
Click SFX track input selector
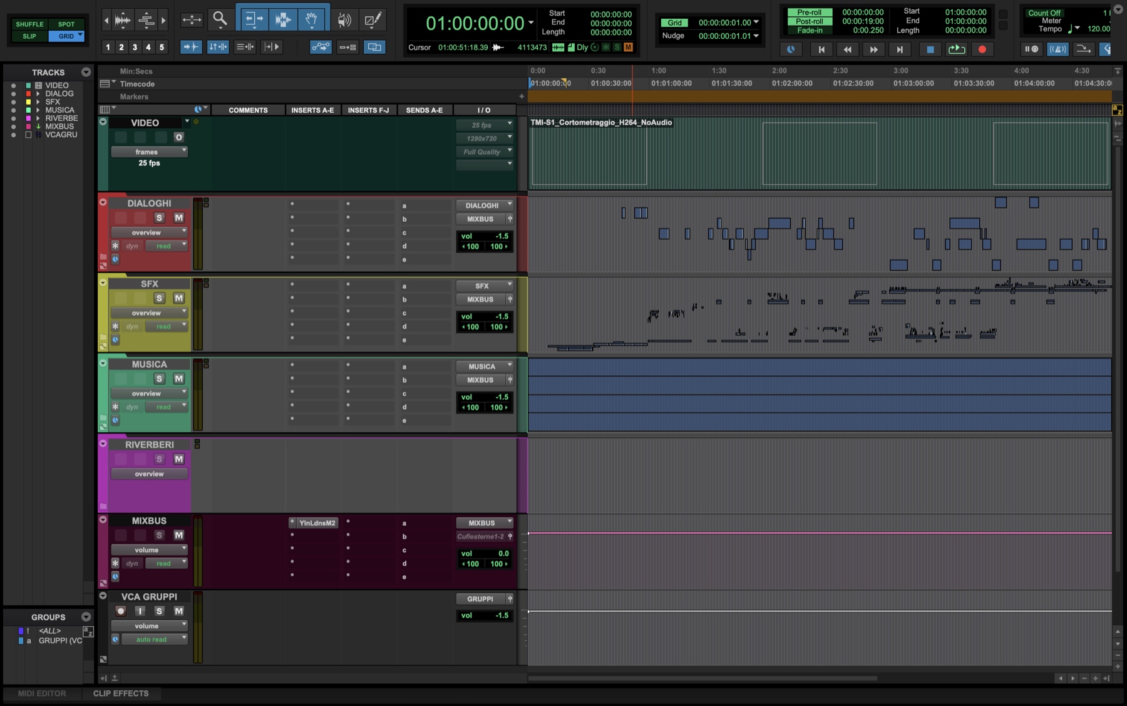(485, 286)
